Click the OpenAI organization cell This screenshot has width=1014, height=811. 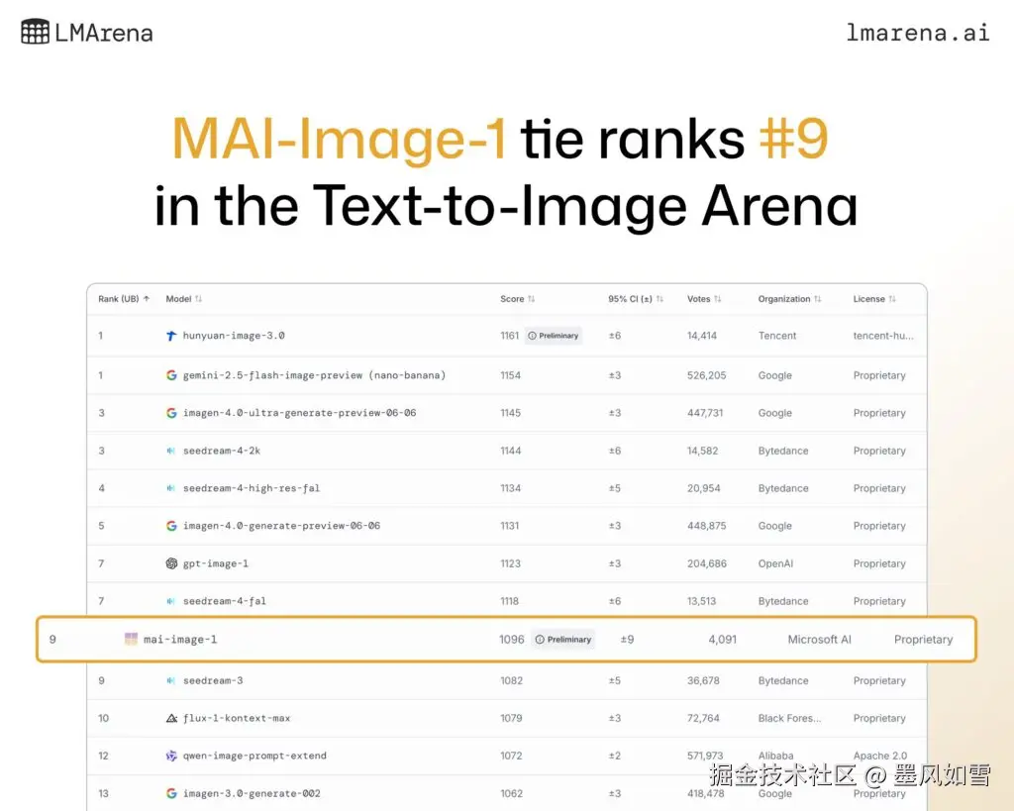coord(775,563)
